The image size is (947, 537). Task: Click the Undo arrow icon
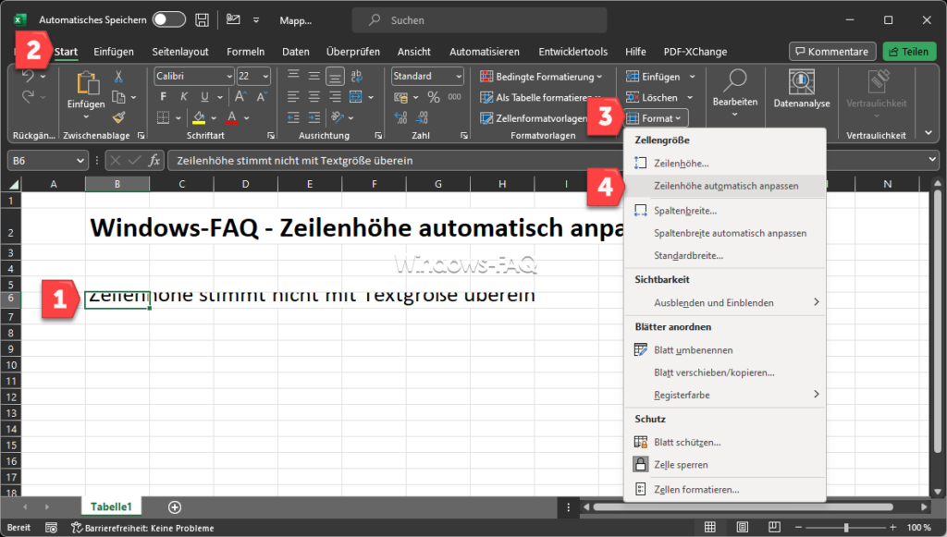[28, 76]
